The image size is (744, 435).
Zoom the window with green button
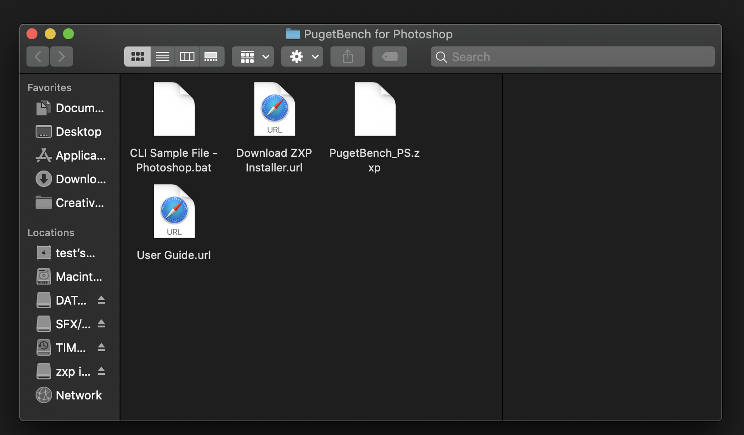point(68,34)
